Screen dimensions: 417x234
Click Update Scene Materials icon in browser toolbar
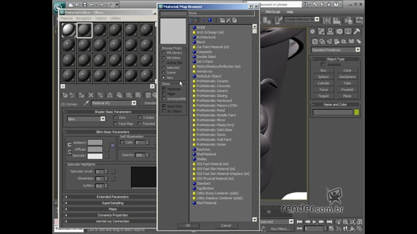coord(222,20)
